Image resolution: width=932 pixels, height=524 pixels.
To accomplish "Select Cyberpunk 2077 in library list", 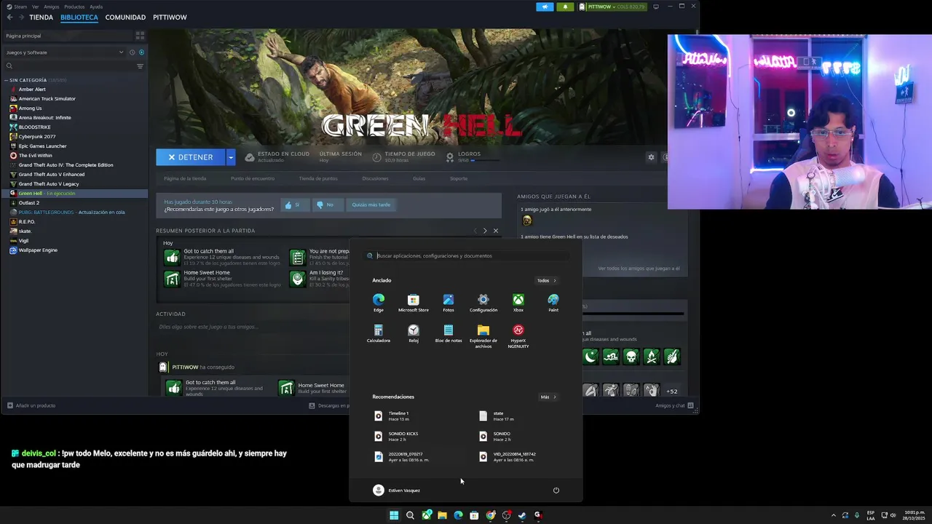I will click(x=36, y=136).
